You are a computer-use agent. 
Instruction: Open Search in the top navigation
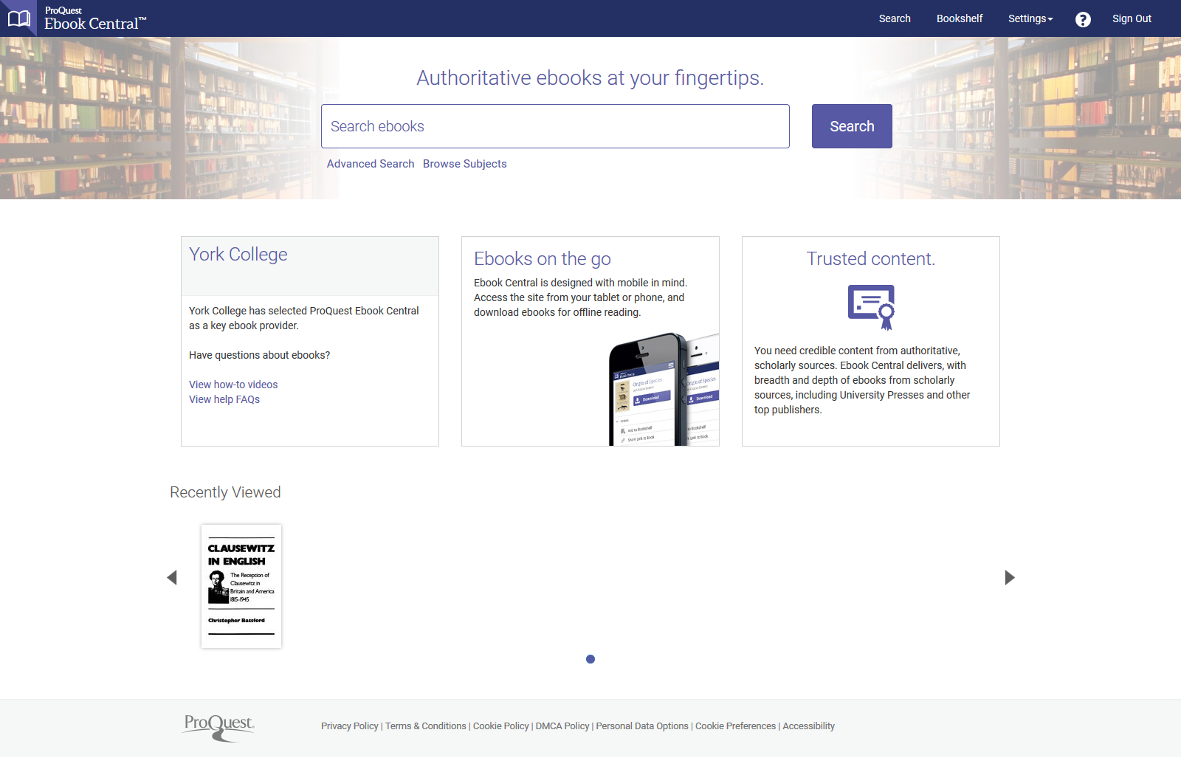pos(895,18)
